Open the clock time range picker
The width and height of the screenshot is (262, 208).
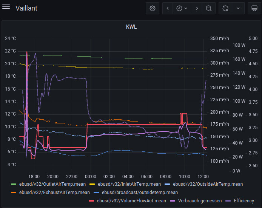pyautogui.click(x=182, y=8)
